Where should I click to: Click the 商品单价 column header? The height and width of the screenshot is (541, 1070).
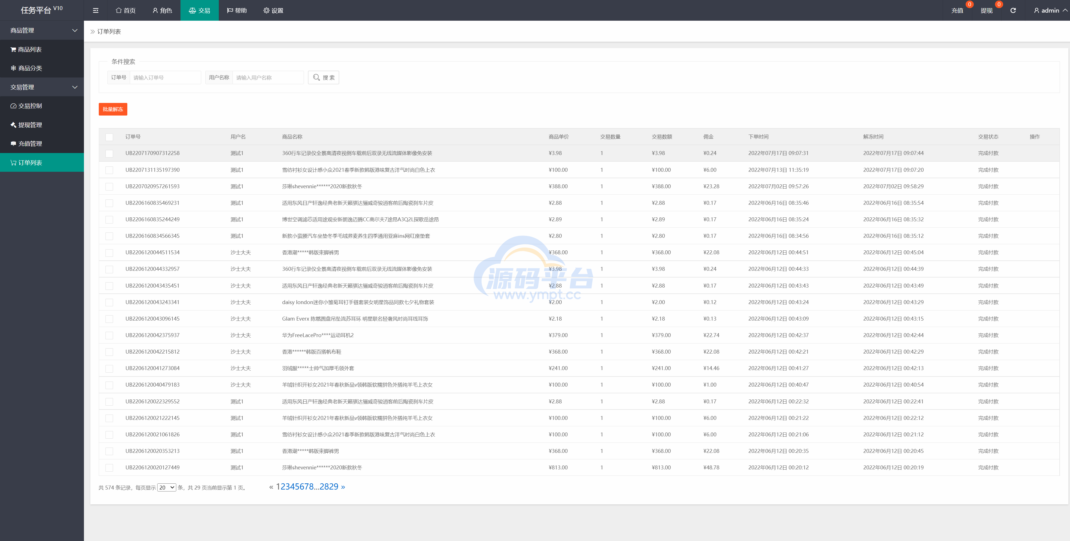coord(559,137)
